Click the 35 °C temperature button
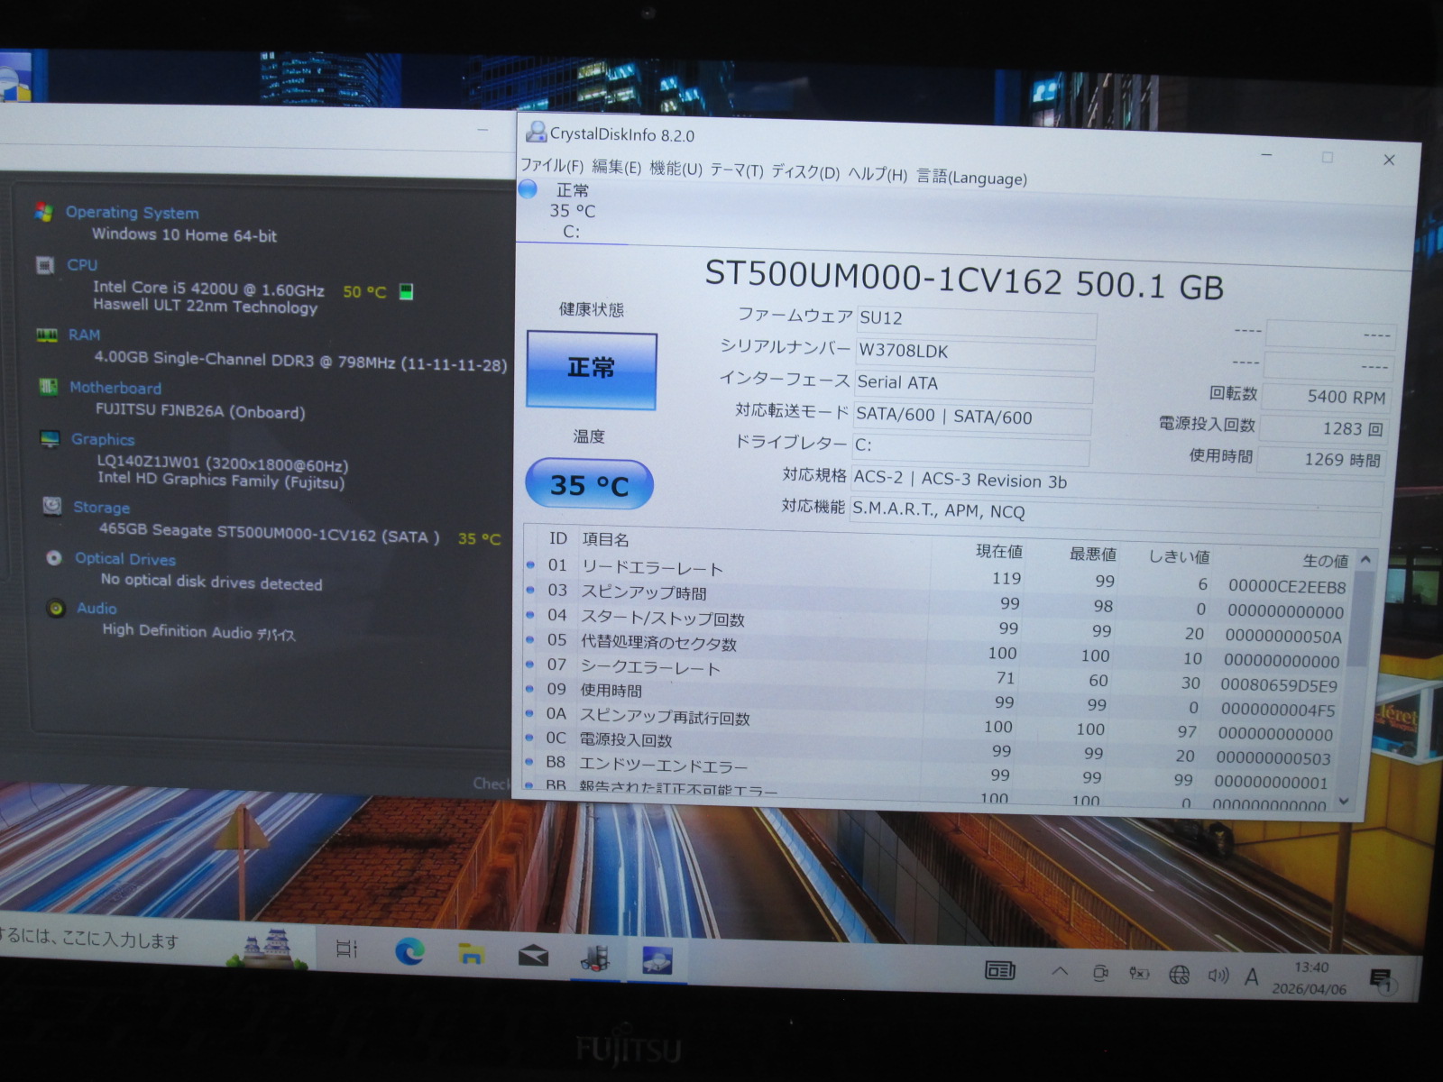The height and width of the screenshot is (1082, 1443). tap(589, 485)
